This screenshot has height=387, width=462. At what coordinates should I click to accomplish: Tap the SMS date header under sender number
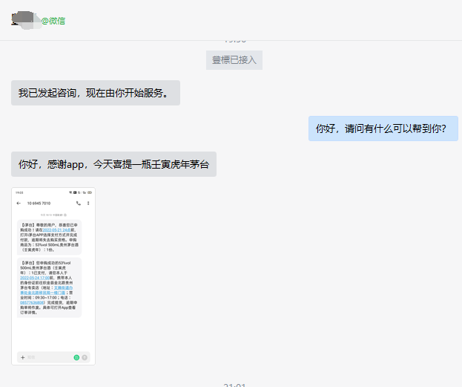[53, 215]
